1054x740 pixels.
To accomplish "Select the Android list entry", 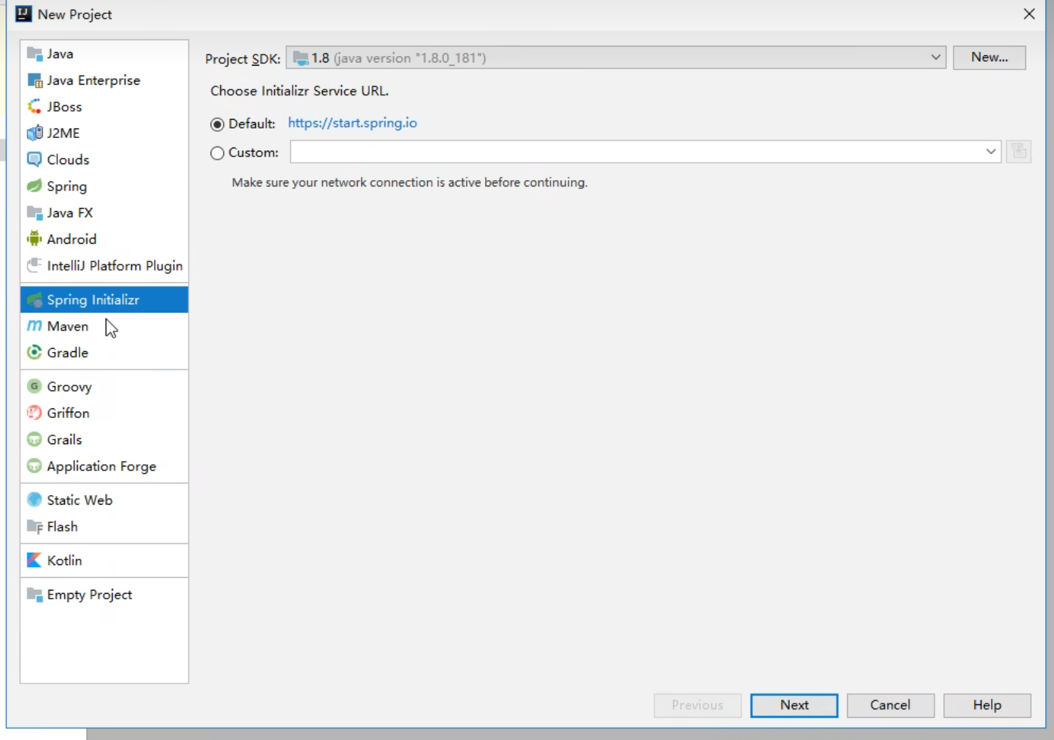I will pyautogui.click(x=104, y=239).
